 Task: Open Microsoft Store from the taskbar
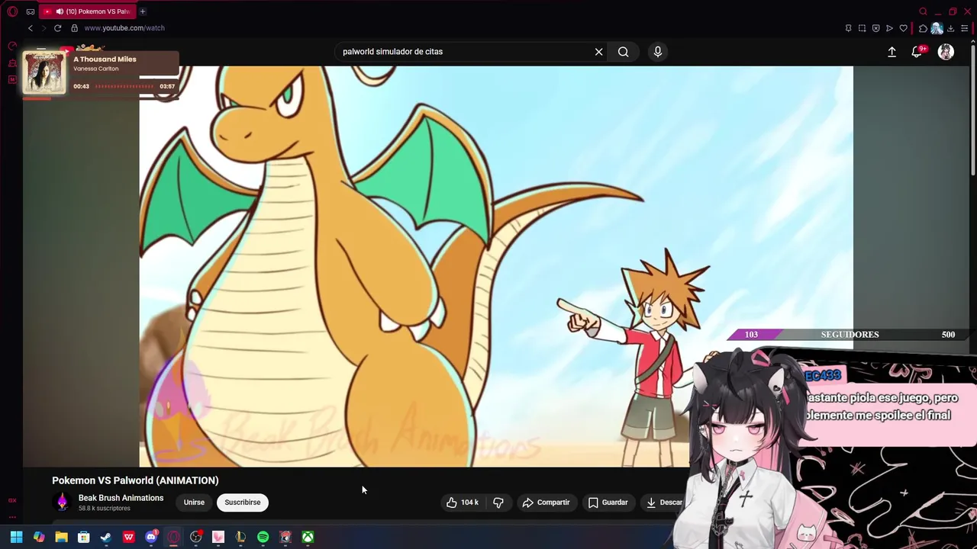(84, 537)
